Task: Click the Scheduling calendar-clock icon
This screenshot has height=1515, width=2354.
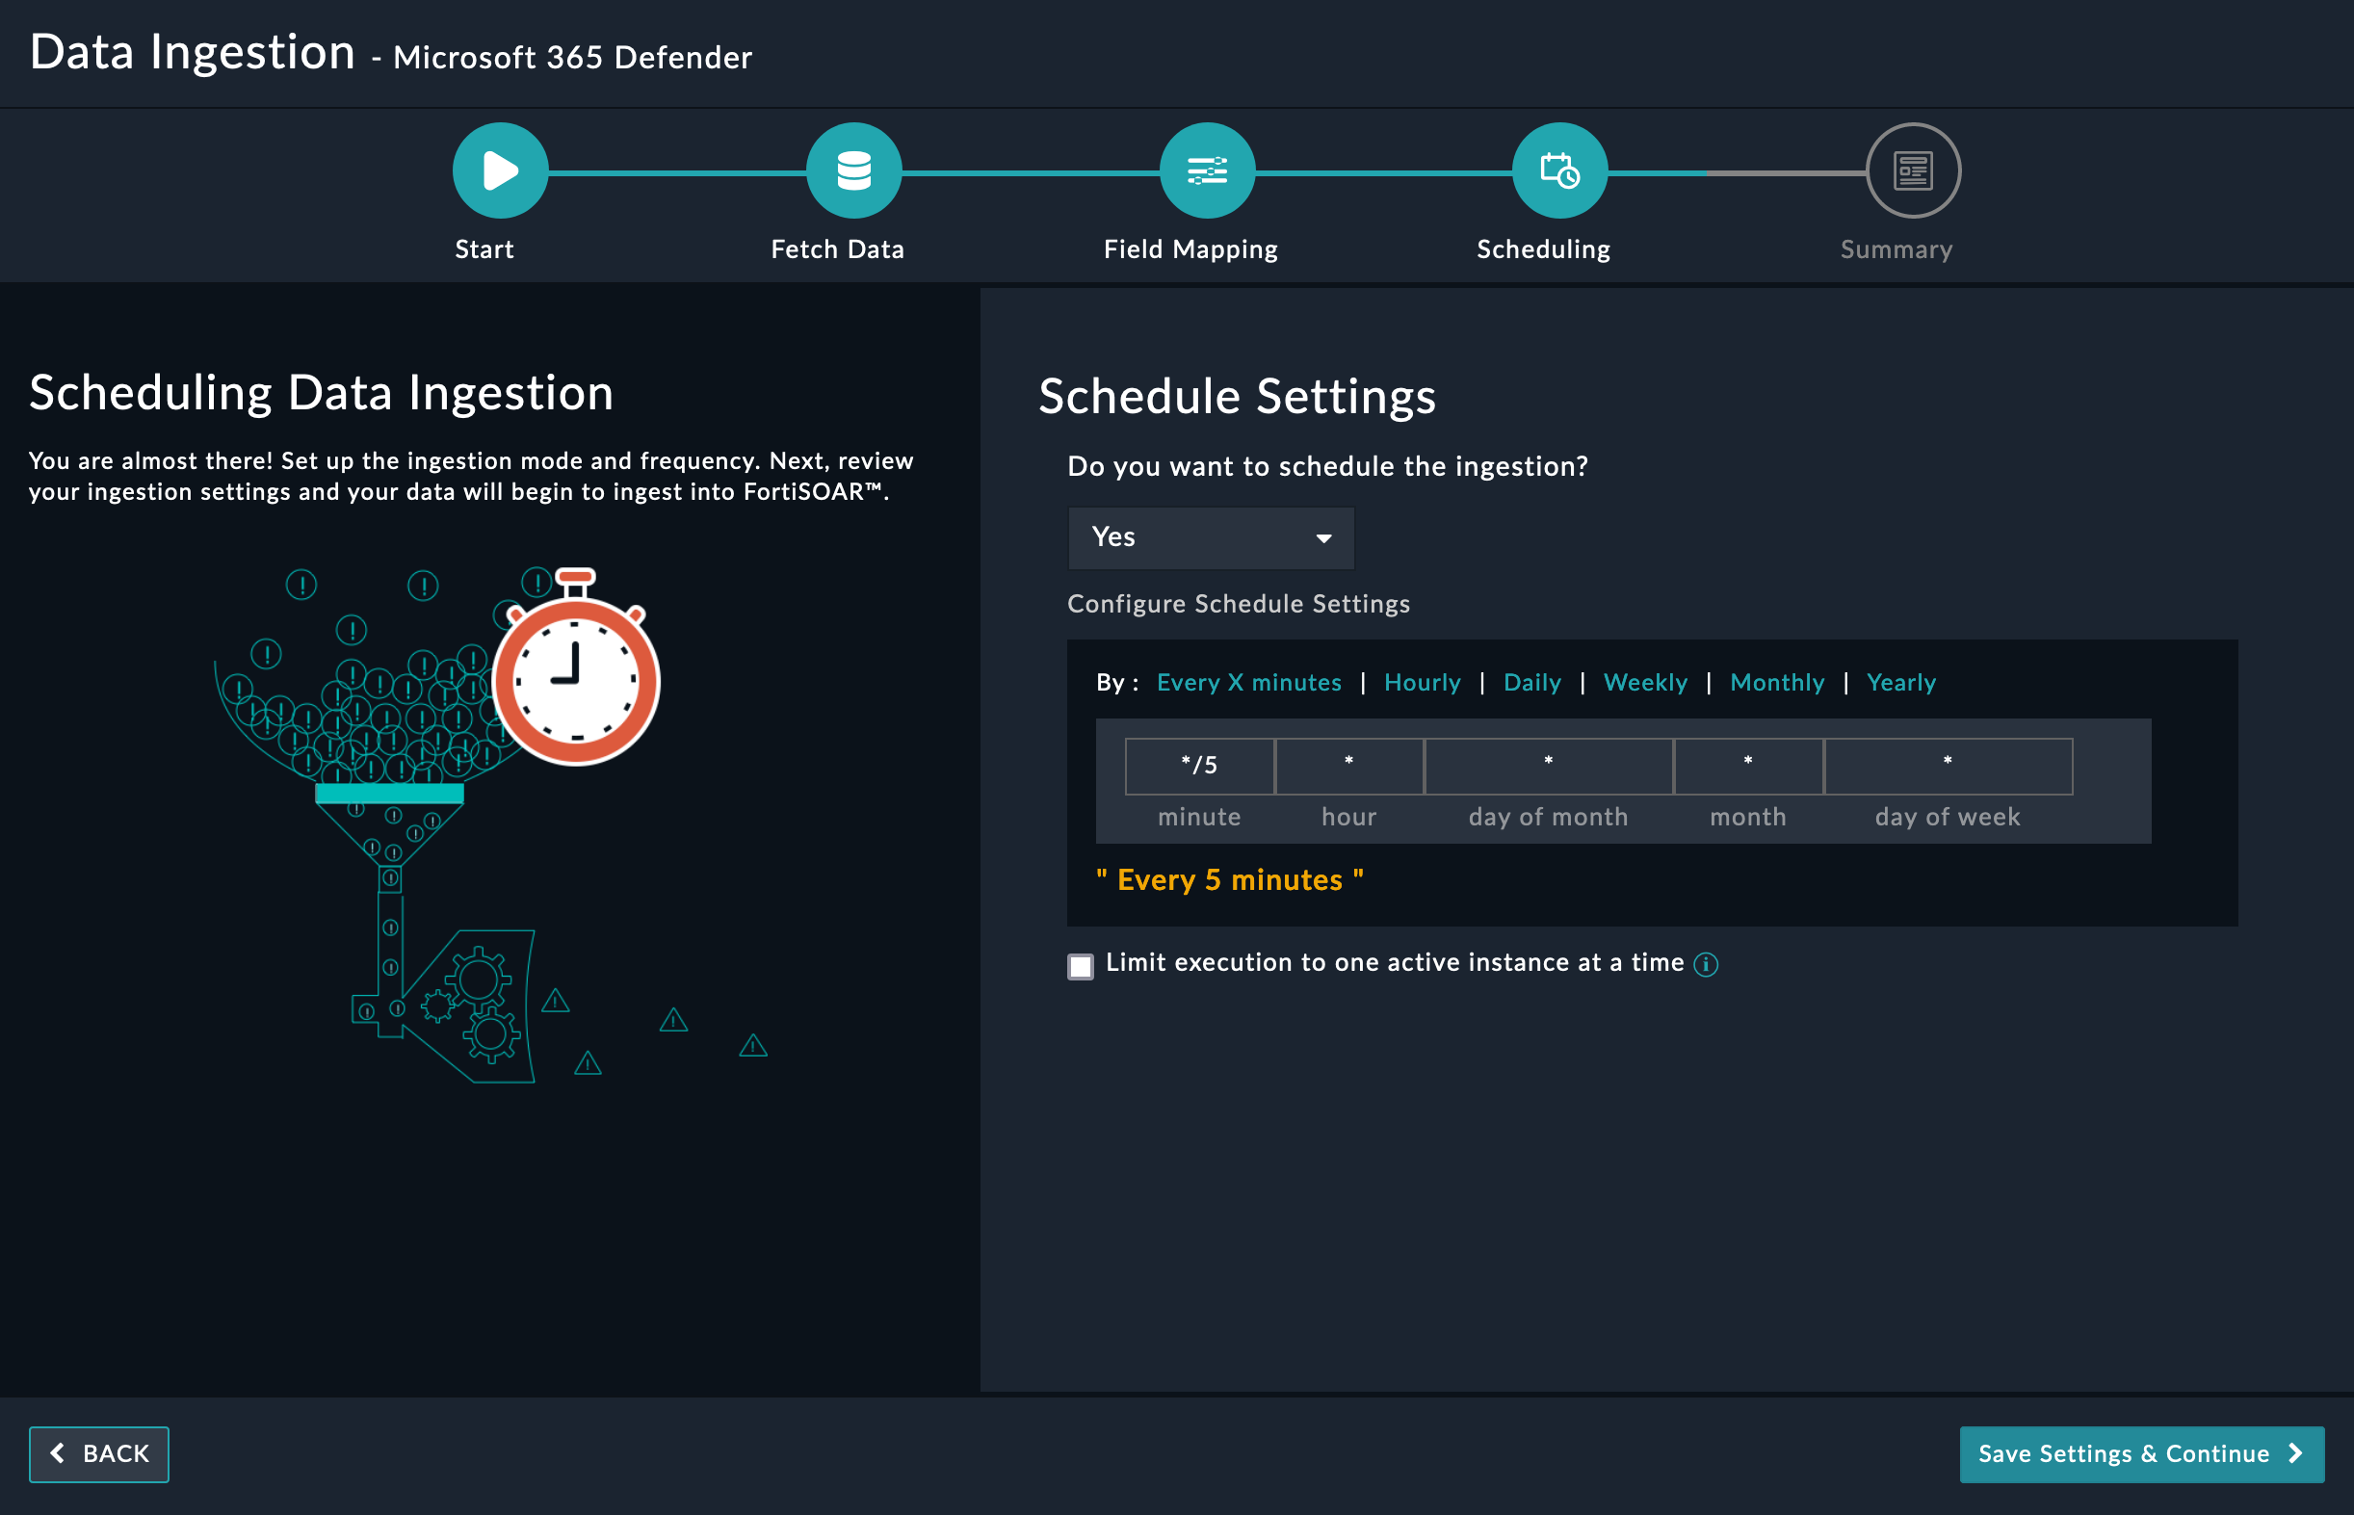Action: (1559, 171)
